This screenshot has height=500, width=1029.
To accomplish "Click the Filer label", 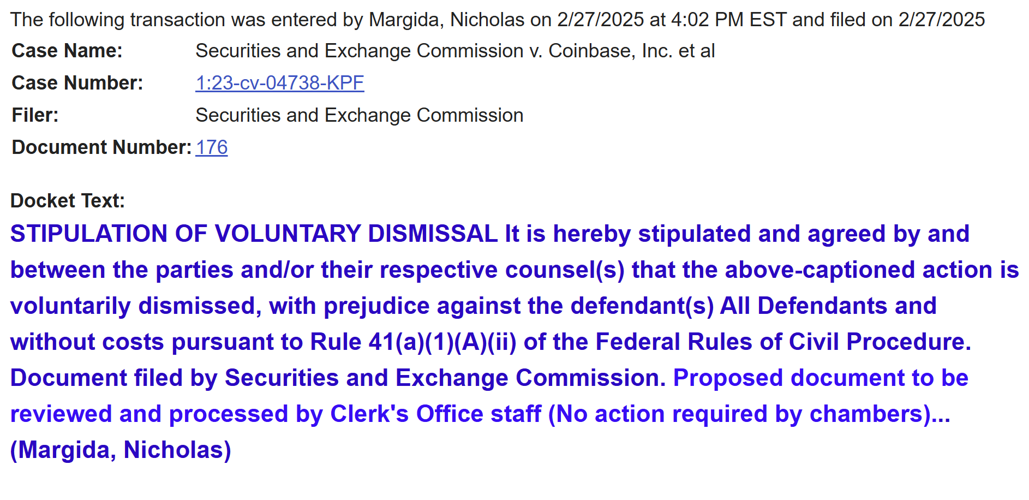I will coord(35,115).
